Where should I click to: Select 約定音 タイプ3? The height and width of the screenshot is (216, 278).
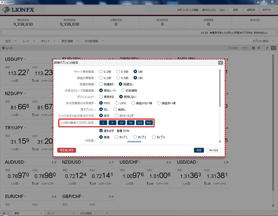(154, 137)
